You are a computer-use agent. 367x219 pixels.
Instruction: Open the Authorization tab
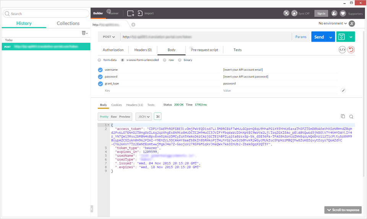tap(113, 50)
